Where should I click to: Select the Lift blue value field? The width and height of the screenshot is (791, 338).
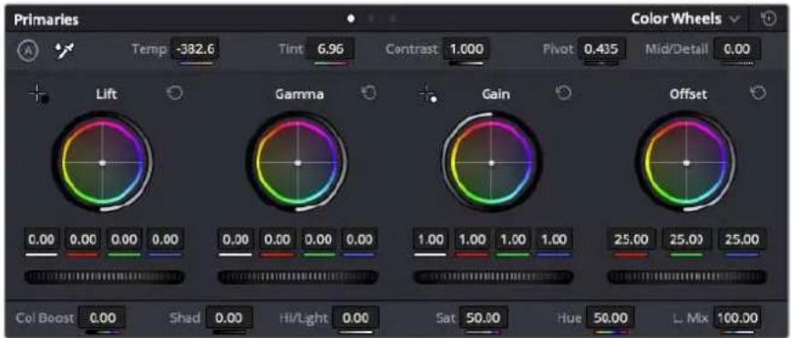click(x=165, y=240)
